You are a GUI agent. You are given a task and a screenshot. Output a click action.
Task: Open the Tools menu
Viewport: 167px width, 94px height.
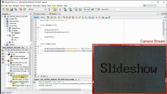(x=54, y=6)
